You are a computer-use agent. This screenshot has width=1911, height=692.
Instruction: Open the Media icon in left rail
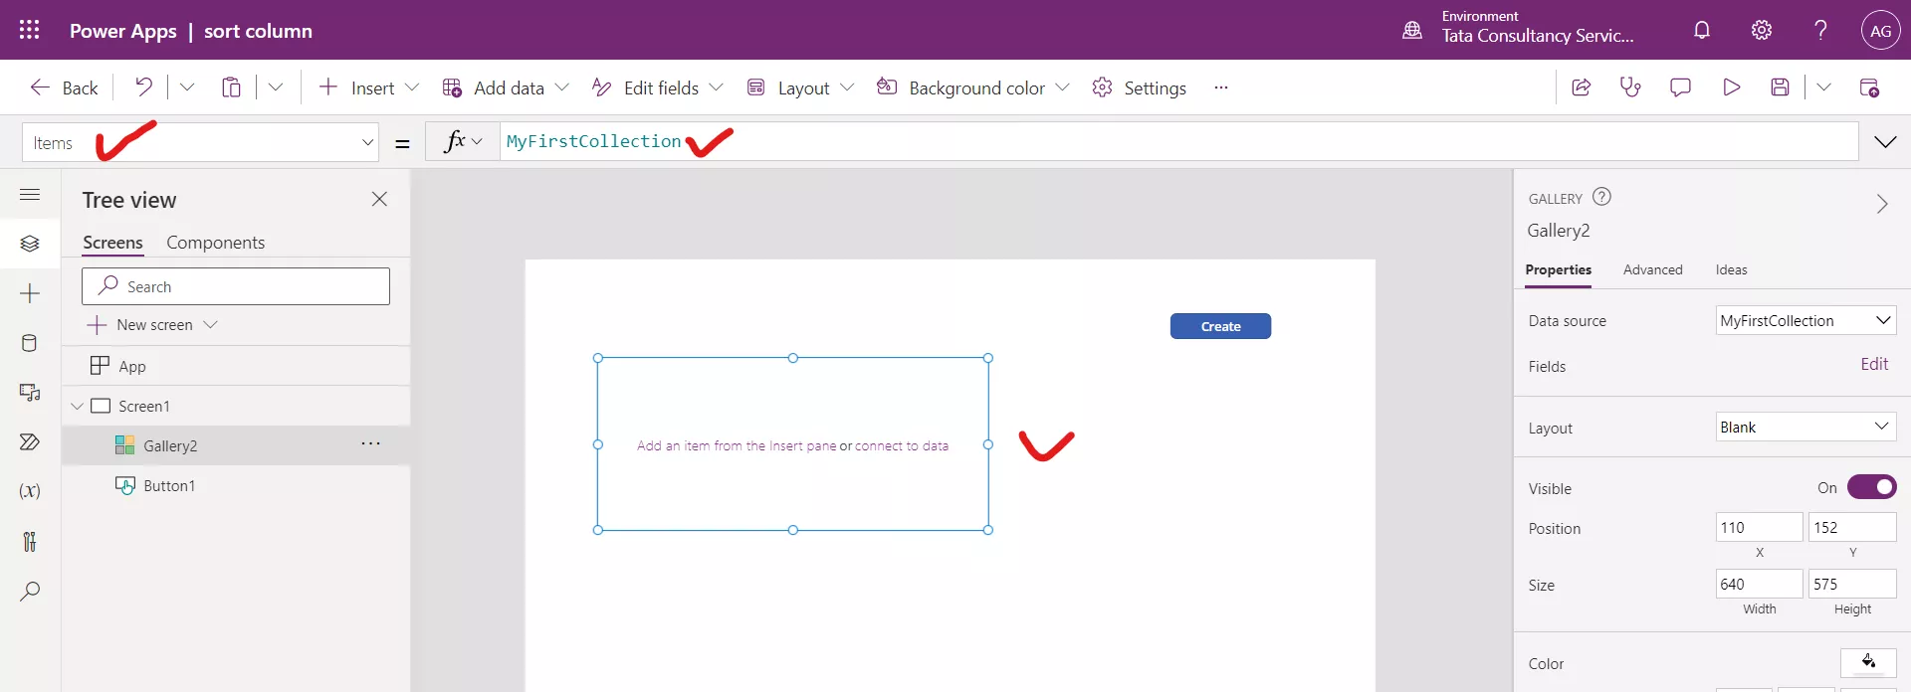pos(30,393)
